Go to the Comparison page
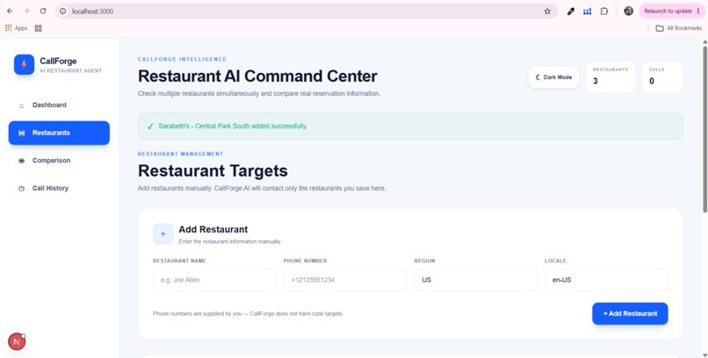 point(59,160)
